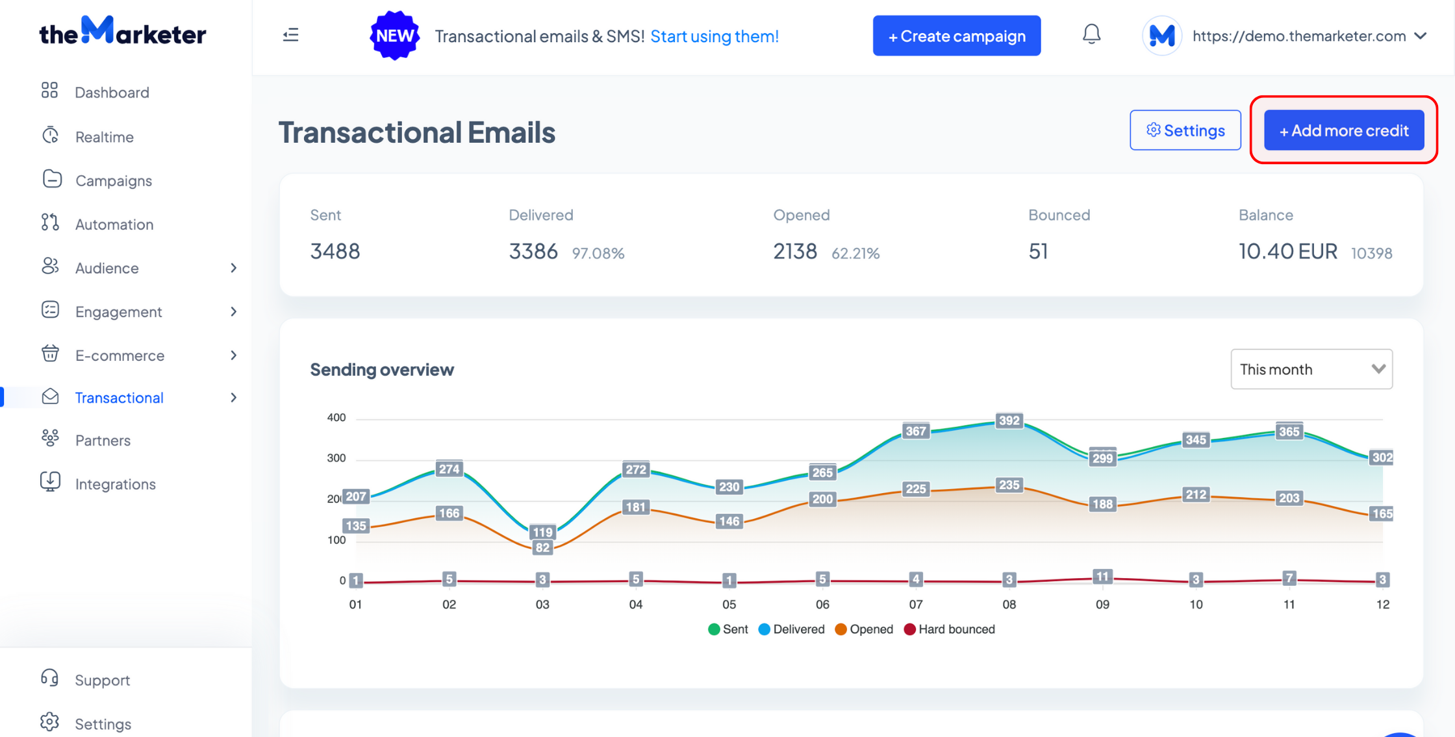Viewport: 1455px width, 737px height.
Task: Open Integrations menu item
Action: pos(116,484)
